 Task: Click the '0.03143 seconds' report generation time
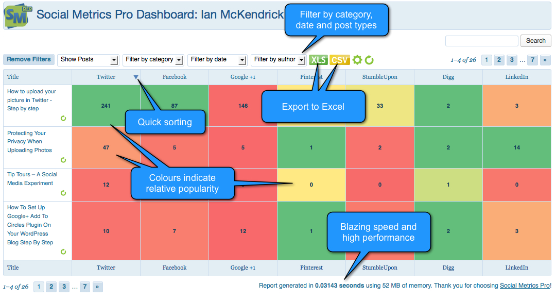click(x=339, y=286)
